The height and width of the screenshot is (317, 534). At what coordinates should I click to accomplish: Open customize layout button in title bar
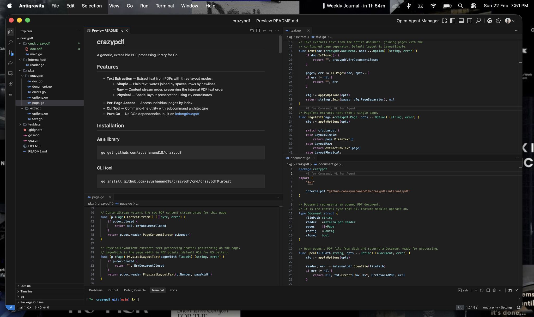(x=445, y=21)
